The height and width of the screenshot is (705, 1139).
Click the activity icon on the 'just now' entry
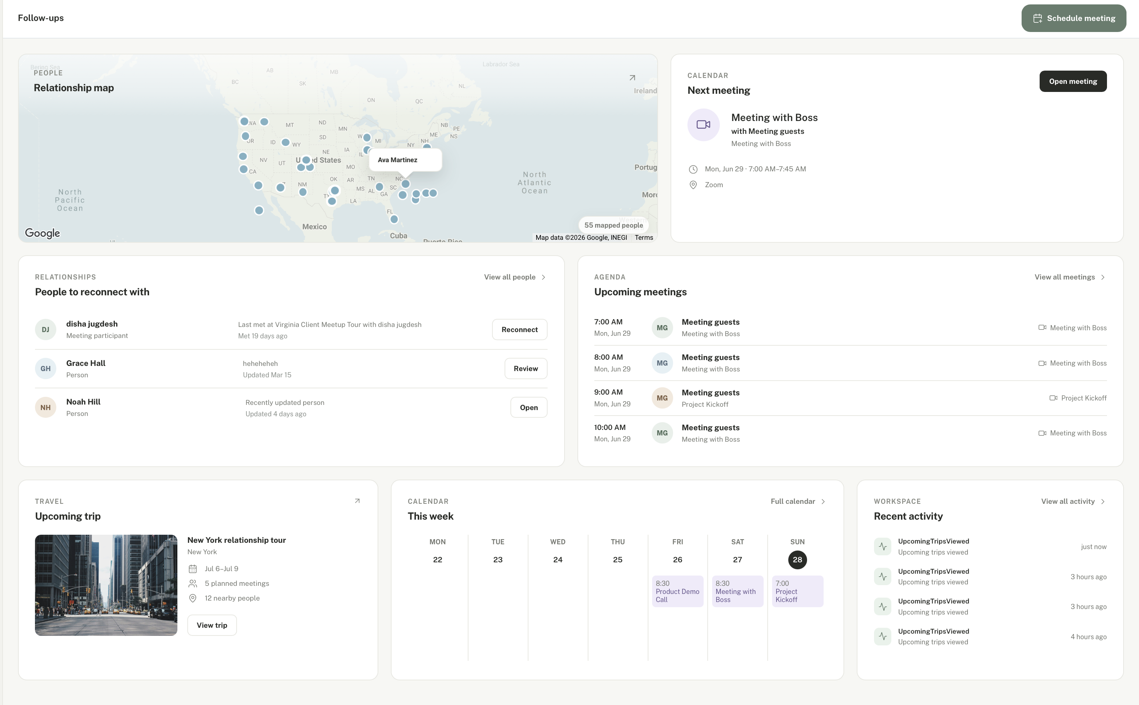click(882, 546)
